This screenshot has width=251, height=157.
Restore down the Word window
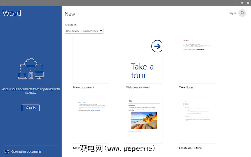(242, 3)
